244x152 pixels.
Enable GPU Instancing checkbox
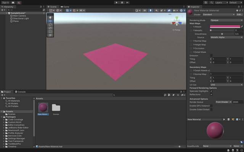click(x=211, y=106)
